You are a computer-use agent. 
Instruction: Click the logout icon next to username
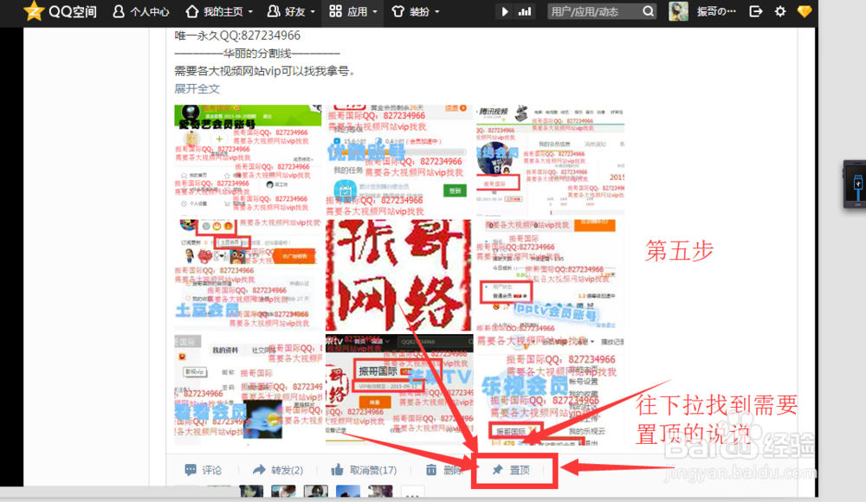(x=756, y=11)
